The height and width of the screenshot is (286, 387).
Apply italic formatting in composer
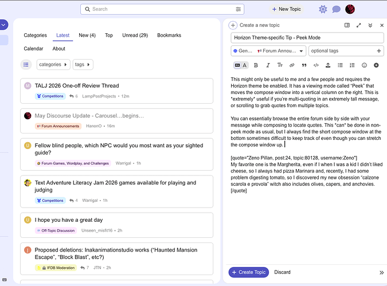click(x=268, y=65)
